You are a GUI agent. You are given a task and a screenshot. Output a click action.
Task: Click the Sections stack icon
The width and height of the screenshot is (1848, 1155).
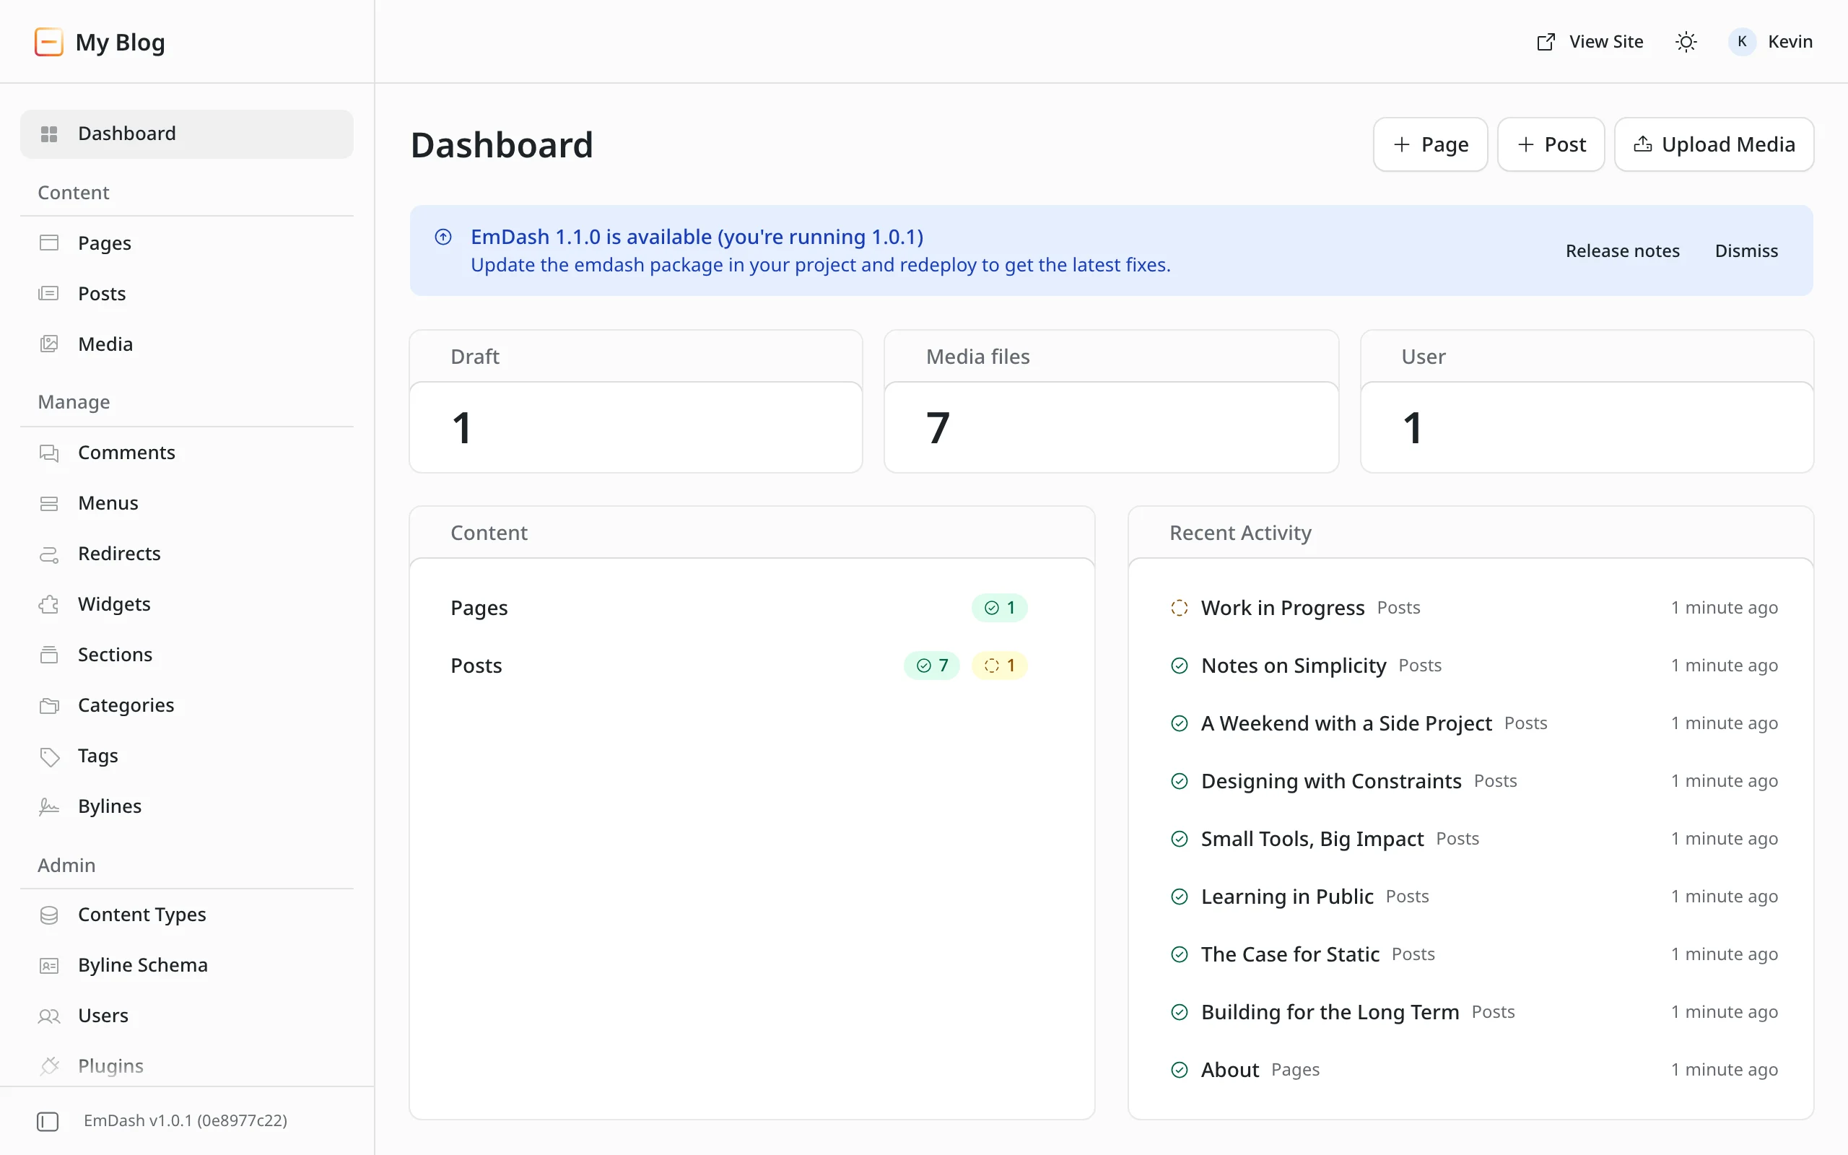(49, 655)
